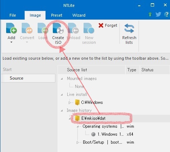Click the Refresh lists icon
This screenshot has height=152, width=170.
pyautogui.click(x=129, y=28)
